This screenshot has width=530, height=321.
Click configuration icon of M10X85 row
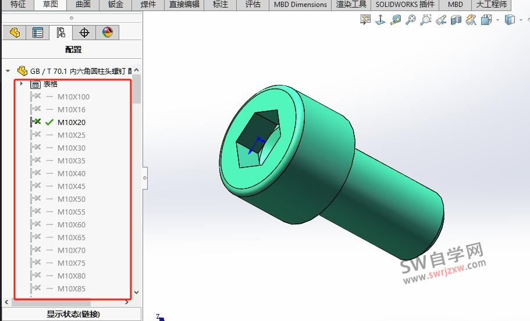point(35,288)
